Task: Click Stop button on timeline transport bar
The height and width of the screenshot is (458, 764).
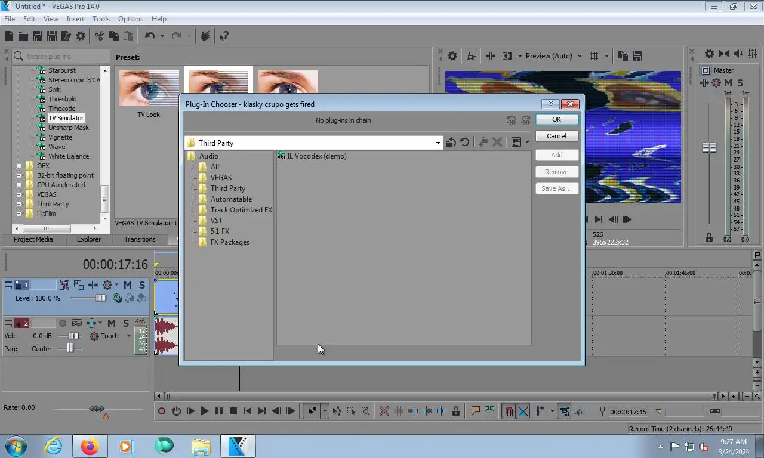Action: (x=233, y=411)
